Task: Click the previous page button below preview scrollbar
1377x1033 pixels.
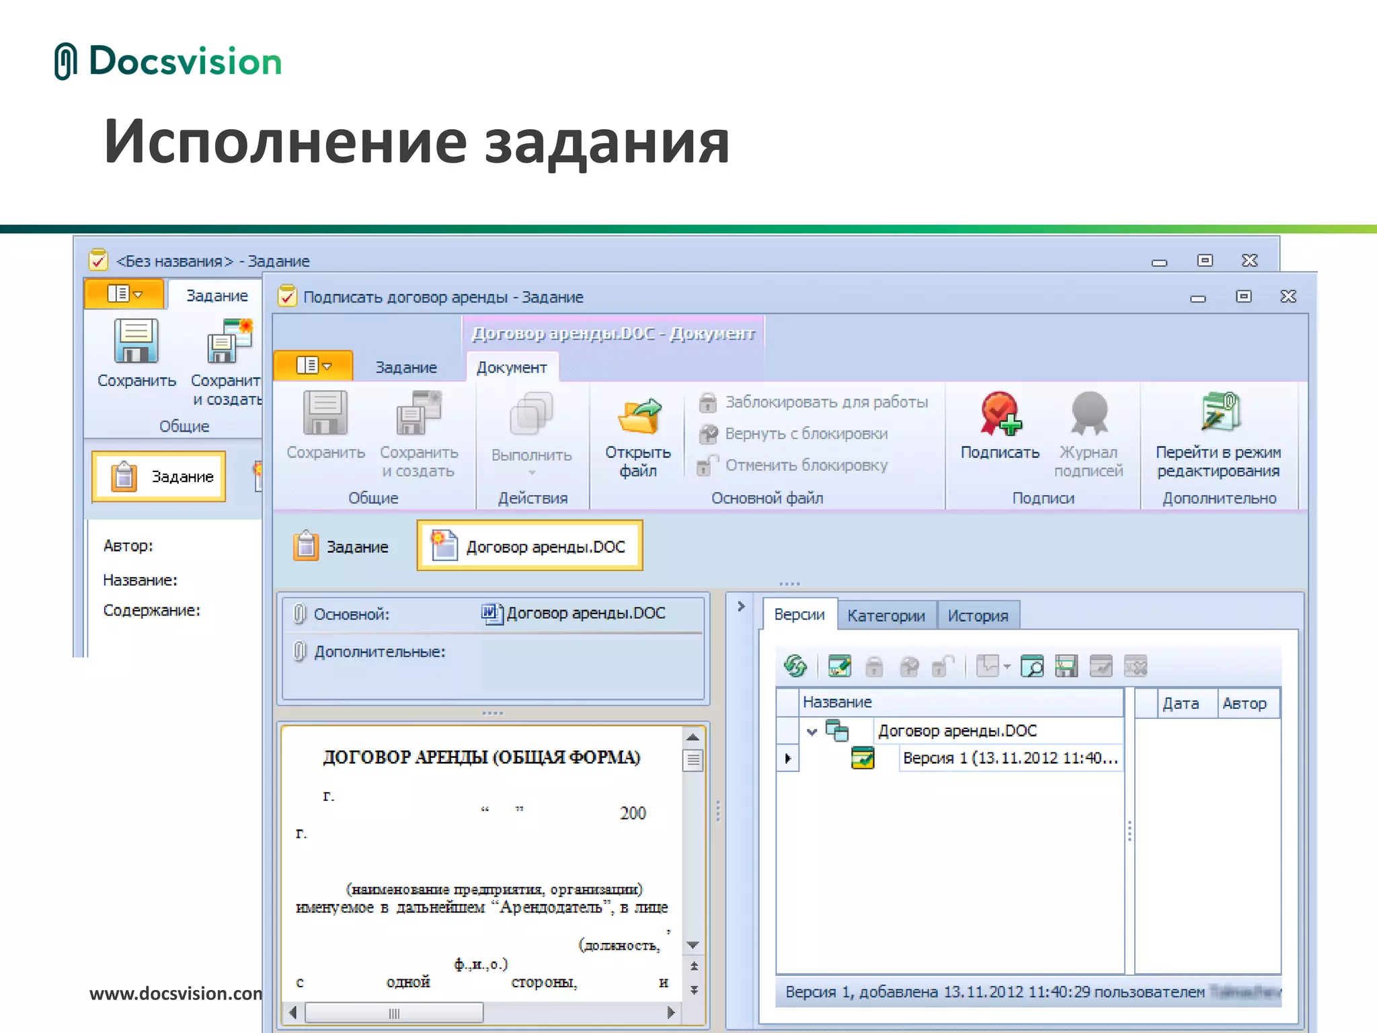Action: 694,966
